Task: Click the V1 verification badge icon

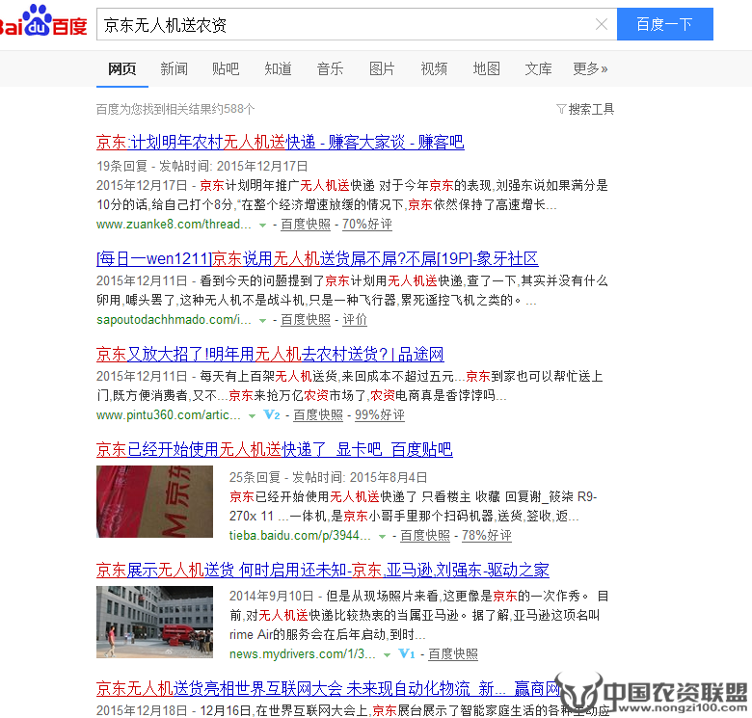Action: pyautogui.click(x=407, y=653)
